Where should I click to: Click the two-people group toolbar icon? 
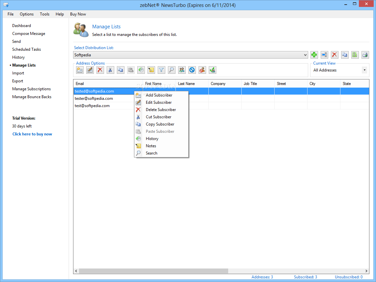[x=182, y=70]
